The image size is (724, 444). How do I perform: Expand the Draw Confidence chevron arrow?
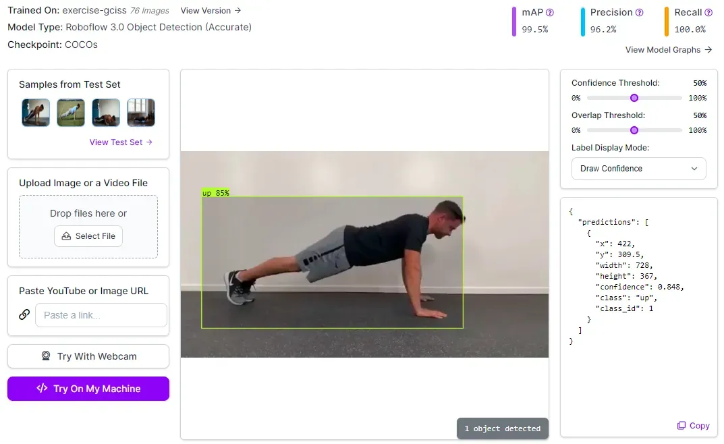tap(694, 169)
